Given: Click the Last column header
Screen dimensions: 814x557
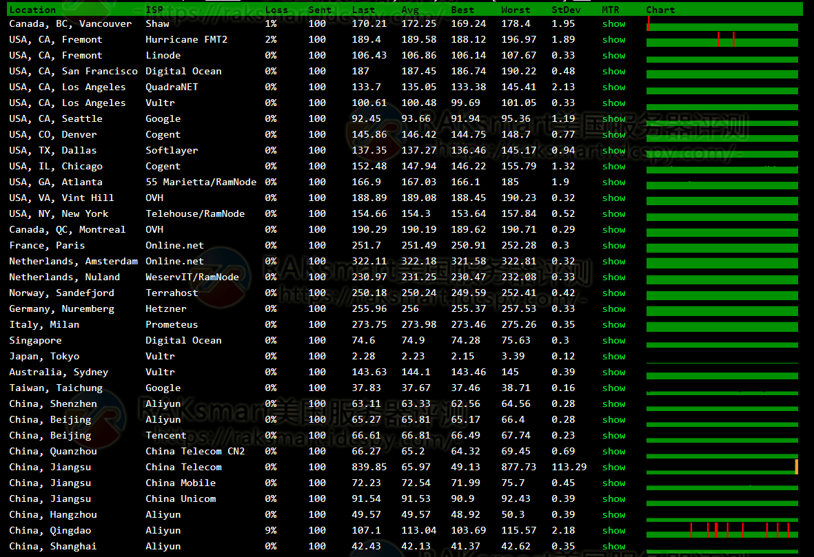Looking at the screenshot, I should 363,10.
